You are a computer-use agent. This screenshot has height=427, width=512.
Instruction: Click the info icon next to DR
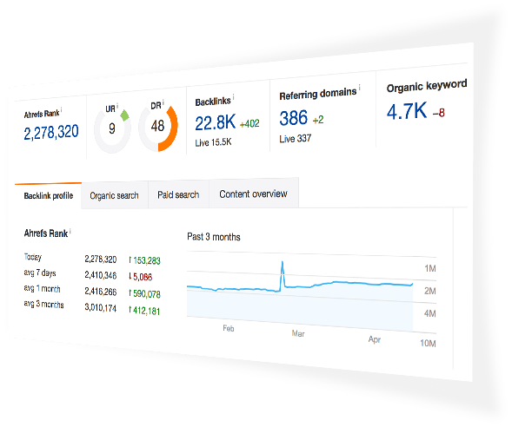point(163,102)
